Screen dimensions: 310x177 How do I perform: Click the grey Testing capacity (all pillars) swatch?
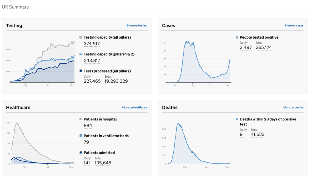pos(81,37)
